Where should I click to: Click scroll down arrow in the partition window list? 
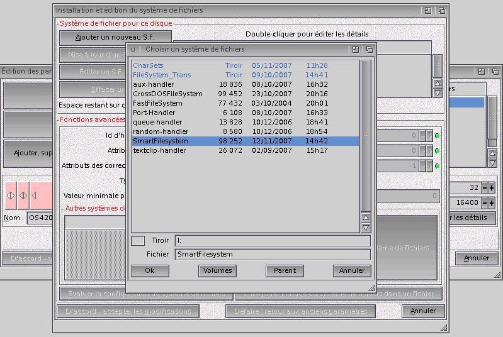pos(492,163)
